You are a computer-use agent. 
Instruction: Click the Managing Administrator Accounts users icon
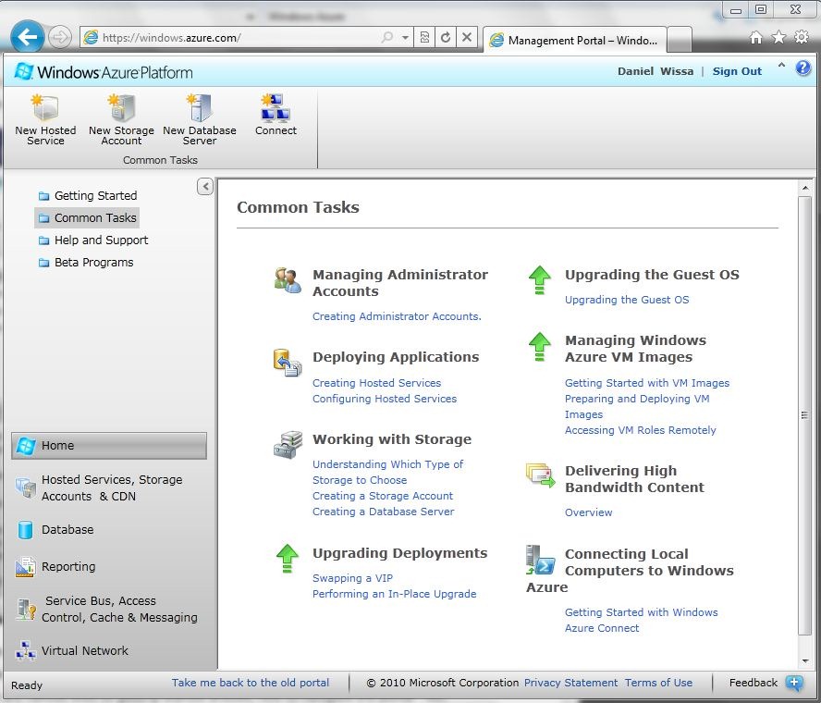pos(288,280)
